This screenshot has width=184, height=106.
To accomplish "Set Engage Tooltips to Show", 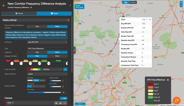I will (57, 56).
